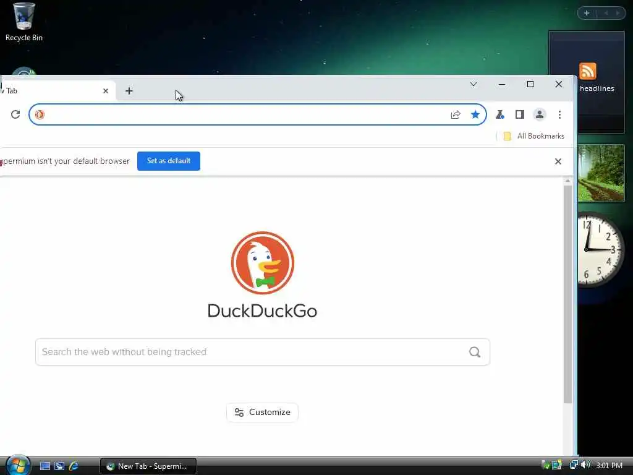Open a new tab with plus button
This screenshot has width=633, height=475.
coord(129,91)
